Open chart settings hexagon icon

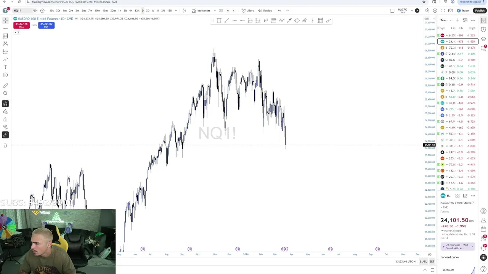pos(435,11)
